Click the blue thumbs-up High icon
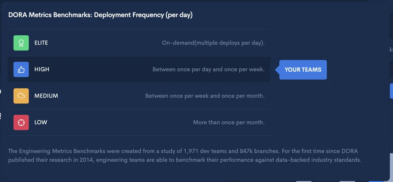Viewport: 393px width, 182px height. (x=21, y=69)
